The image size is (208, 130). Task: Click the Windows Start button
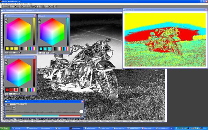(x=5, y=128)
